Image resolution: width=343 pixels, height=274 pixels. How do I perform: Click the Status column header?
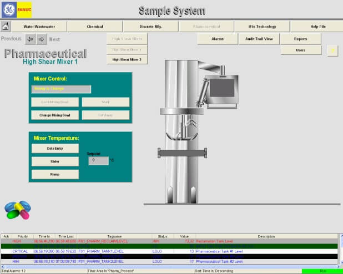163,236
